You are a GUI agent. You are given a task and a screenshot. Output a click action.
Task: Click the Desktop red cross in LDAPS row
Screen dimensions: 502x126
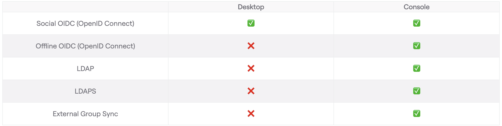[251, 91]
